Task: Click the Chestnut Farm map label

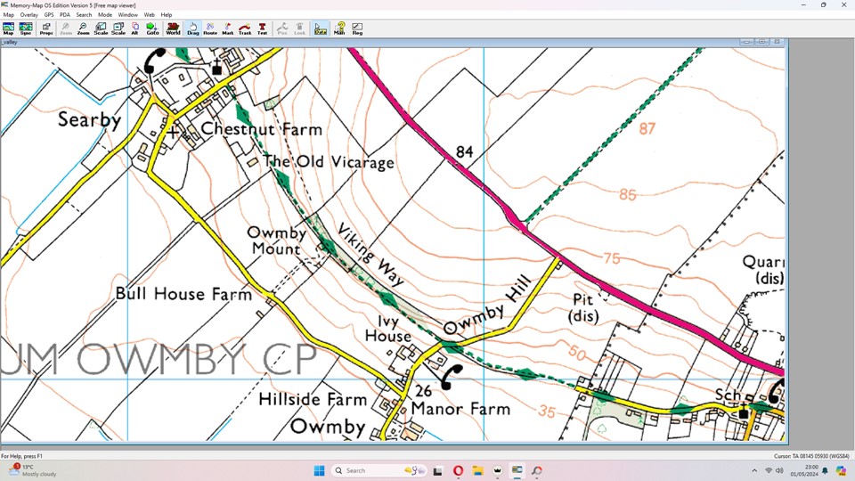Action: point(262,129)
